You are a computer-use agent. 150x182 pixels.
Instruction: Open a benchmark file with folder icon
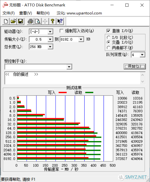pos(13,21)
